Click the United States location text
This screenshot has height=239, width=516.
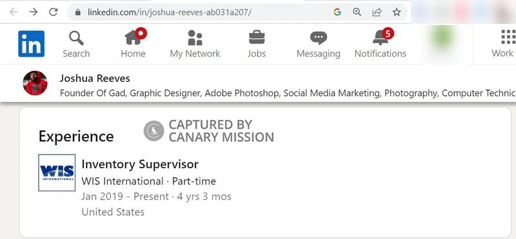pos(113,212)
